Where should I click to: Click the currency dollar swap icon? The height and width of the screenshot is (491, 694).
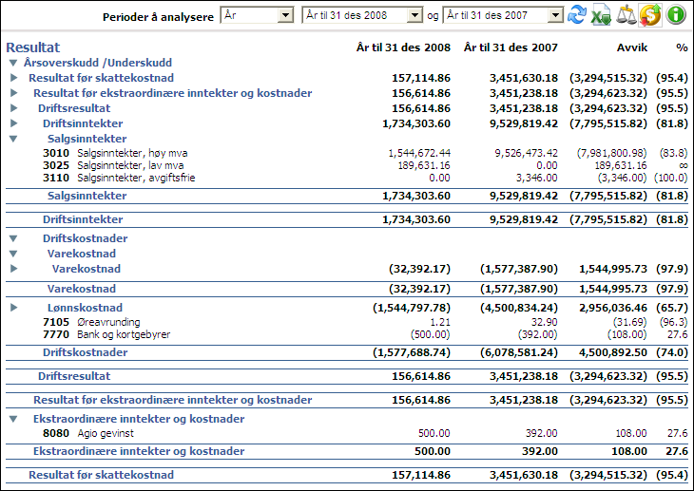[x=650, y=15]
